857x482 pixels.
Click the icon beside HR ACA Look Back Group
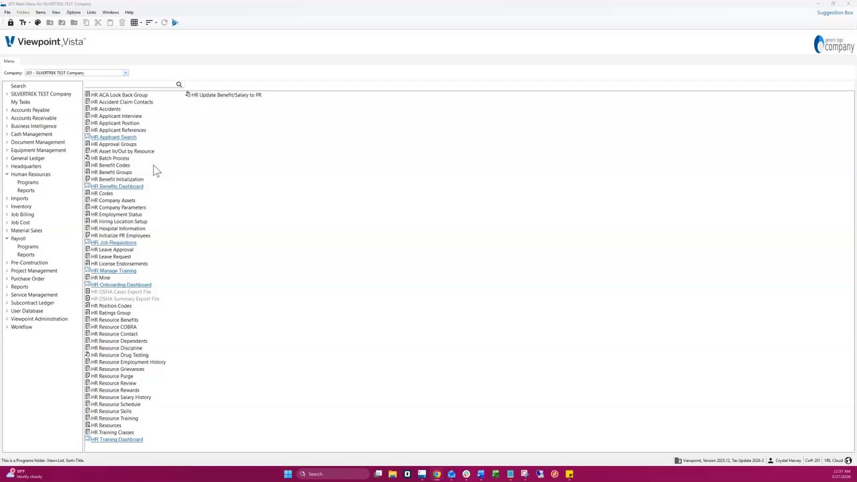[x=88, y=94]
